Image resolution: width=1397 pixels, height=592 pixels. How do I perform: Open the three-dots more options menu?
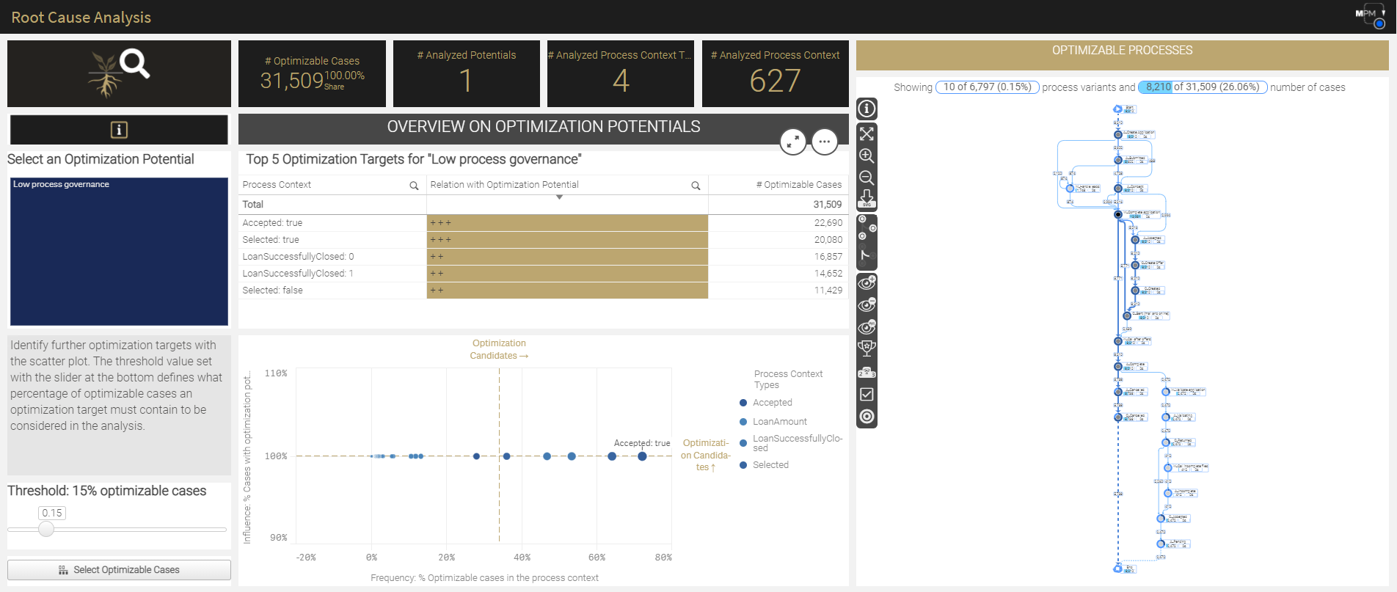825,142
